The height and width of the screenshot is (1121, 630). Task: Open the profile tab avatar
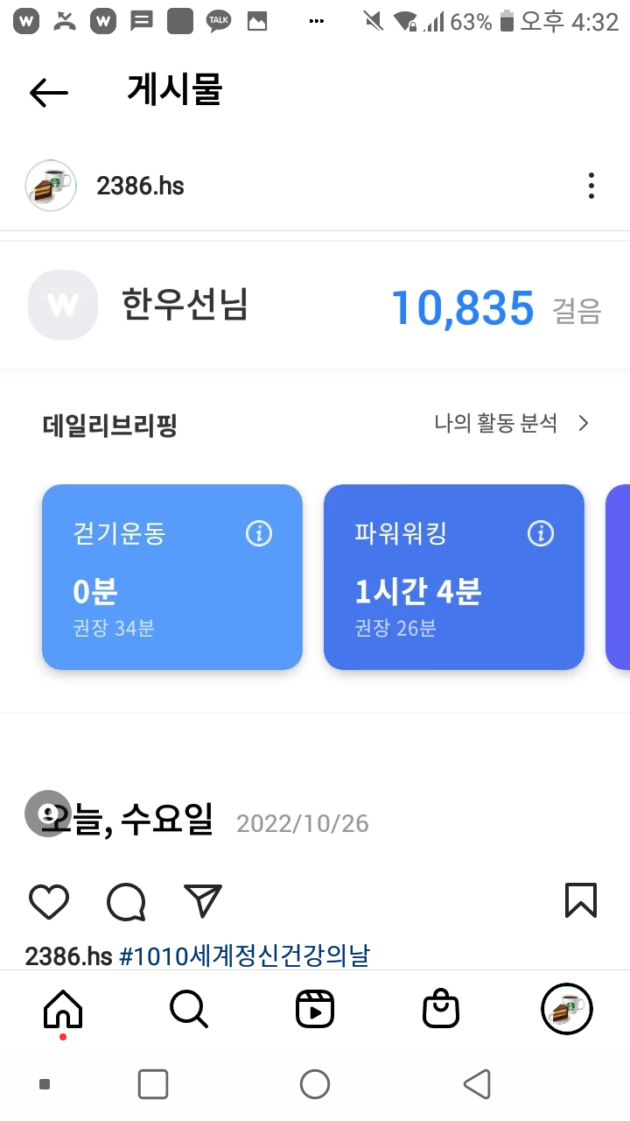(567, 1010)
